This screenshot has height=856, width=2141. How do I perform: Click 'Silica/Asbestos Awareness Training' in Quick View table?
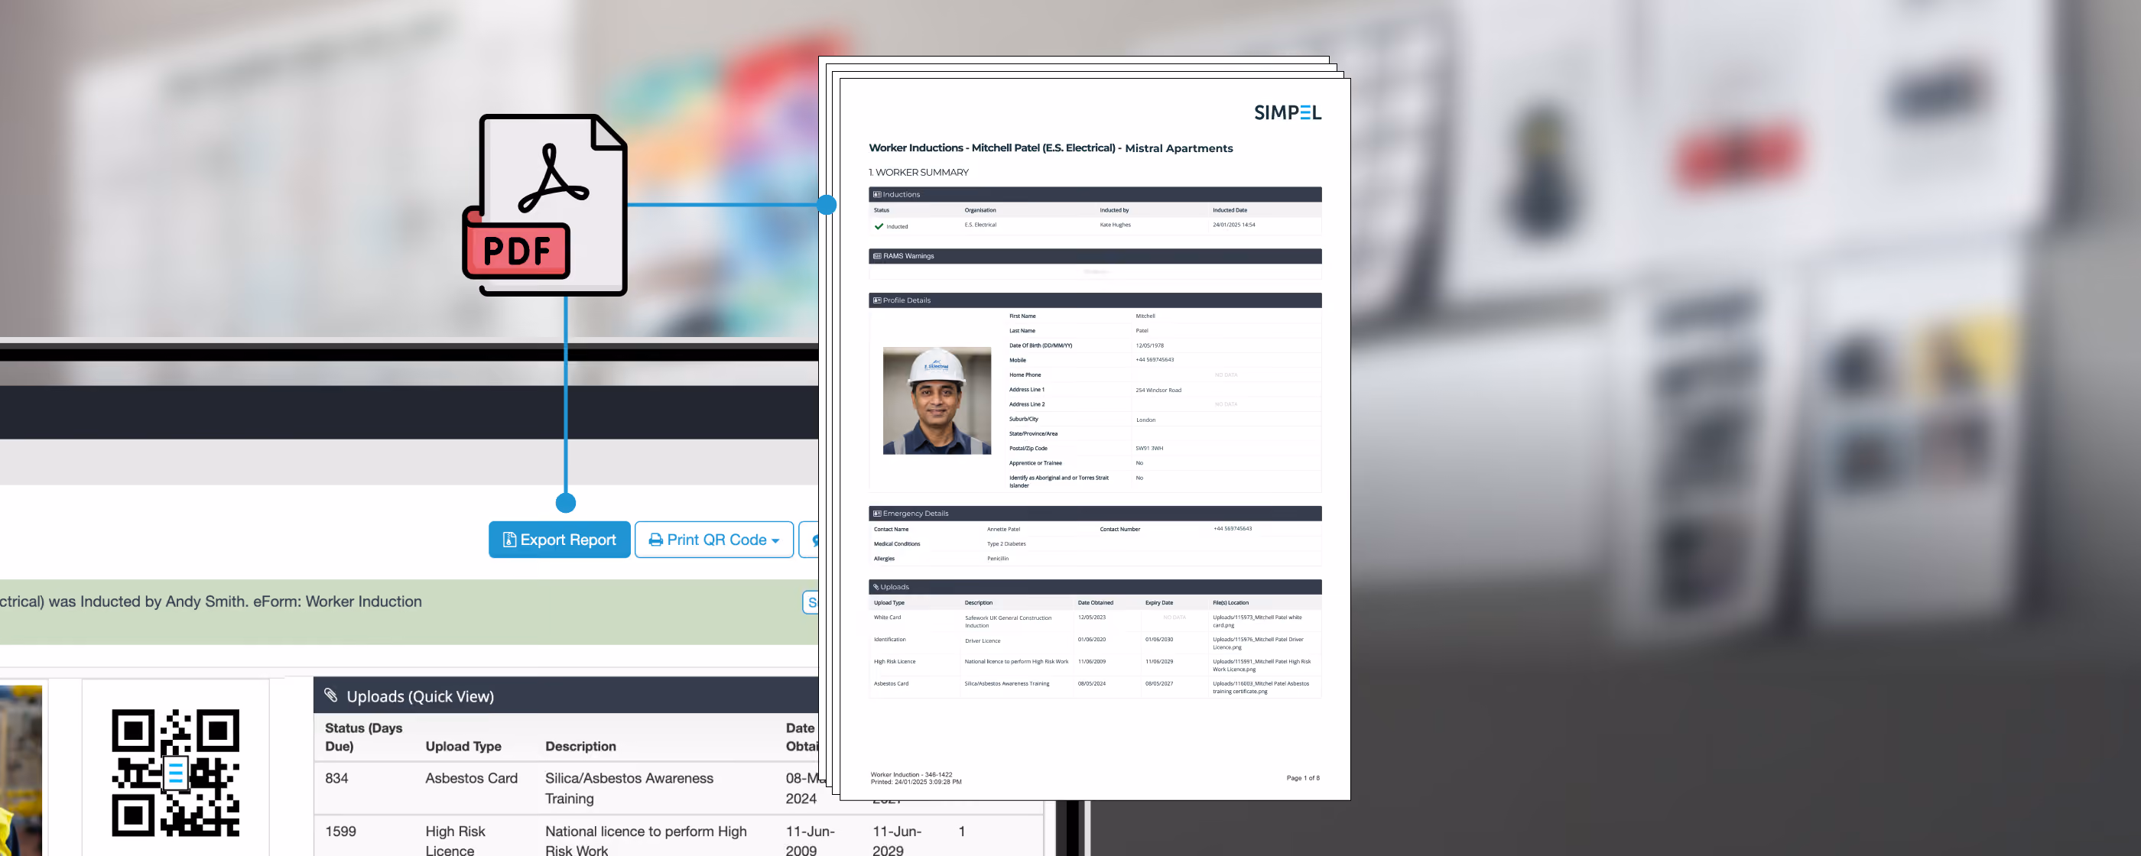(x=629, y=788)
